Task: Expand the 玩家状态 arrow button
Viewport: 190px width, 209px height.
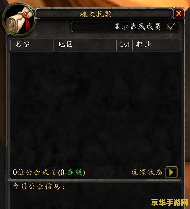Action: click(x=171, y=172)
